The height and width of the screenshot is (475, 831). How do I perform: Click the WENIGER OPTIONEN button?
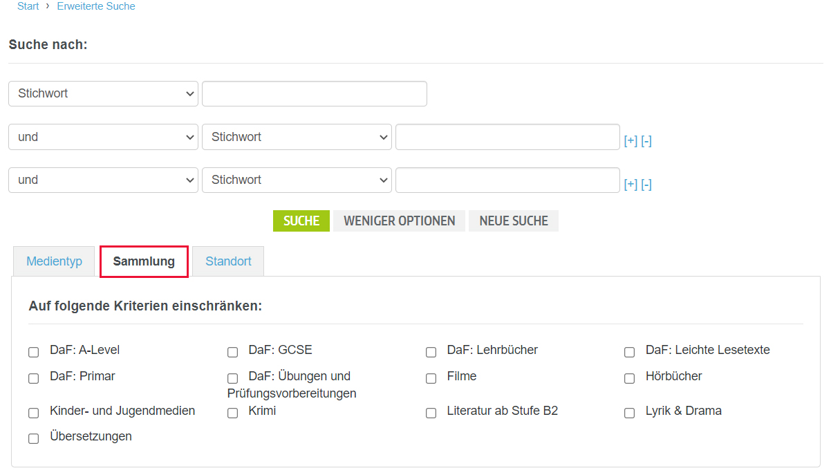tap(399, 221)
